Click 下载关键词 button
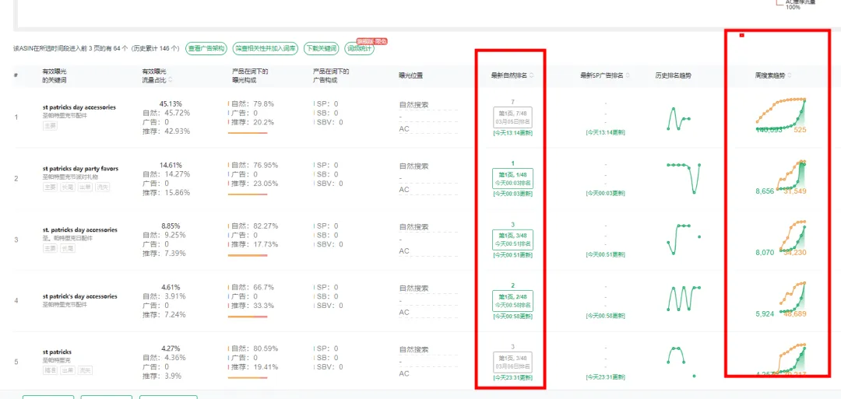Viewport: 841px width, 399px height. [x=321, y=48]
